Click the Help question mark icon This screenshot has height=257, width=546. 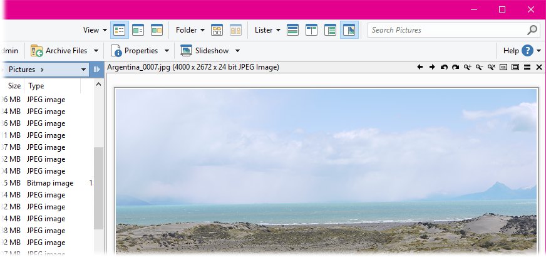[527, 51]
